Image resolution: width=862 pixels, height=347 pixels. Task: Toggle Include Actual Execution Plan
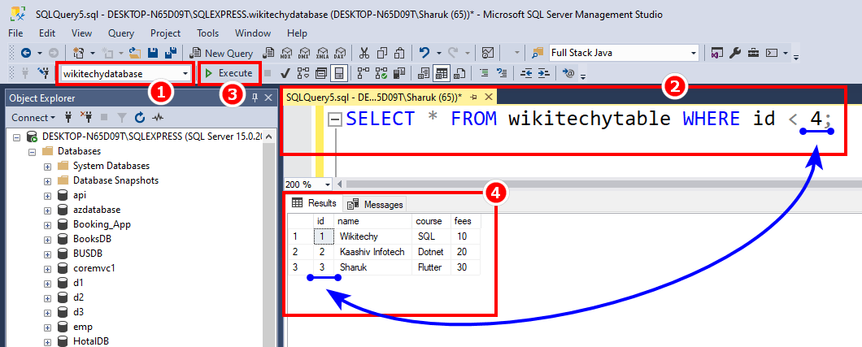[x=363, y=73]
